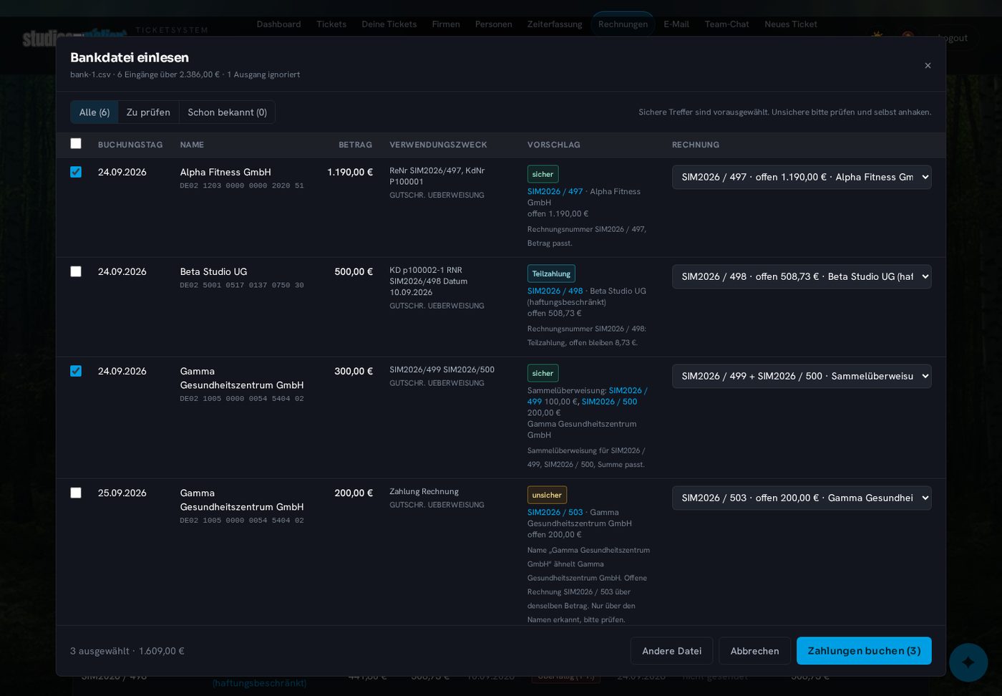Click the Zahlungen buchen (3) button
Viewport: 1002px width, 696px height.
pos(864,651)
